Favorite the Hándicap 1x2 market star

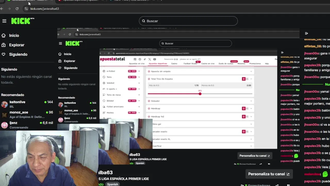point(149,117)
